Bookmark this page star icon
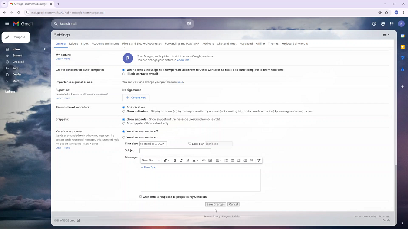408x229 pixels. click(x=386, y=13)
